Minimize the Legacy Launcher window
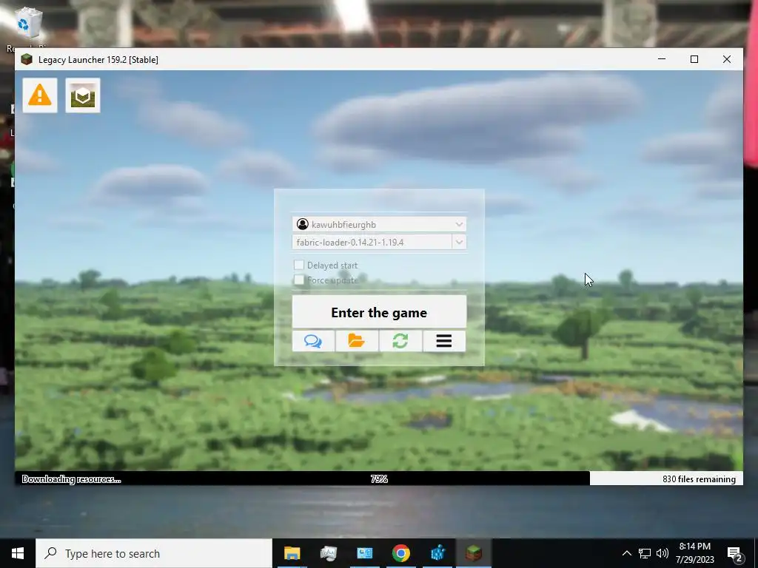Image resolution: width=758 pixels, height=568 pixels. [662, 59]
